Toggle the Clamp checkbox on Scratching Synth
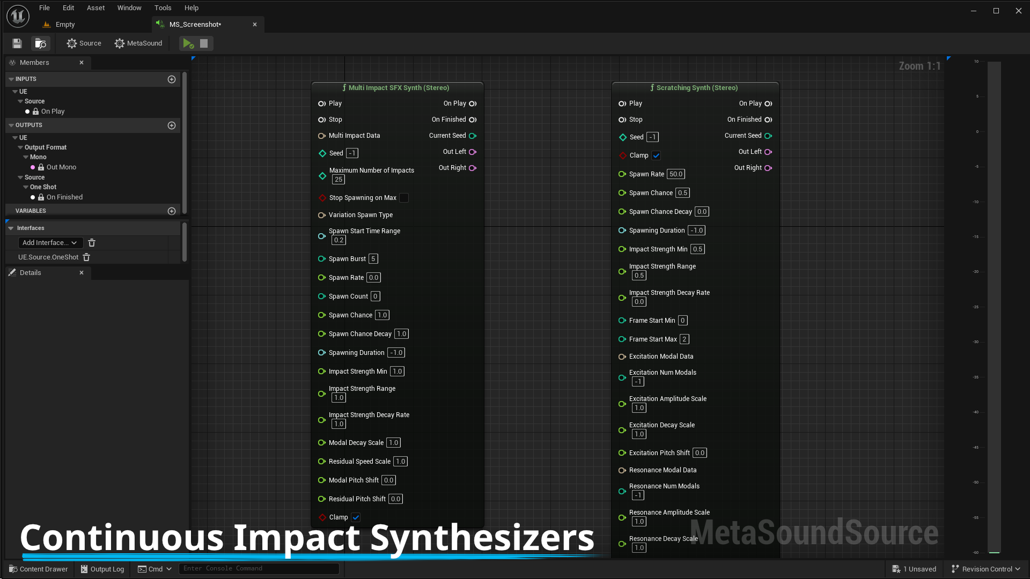This screenshot has width=1030, height=579. 657,155
